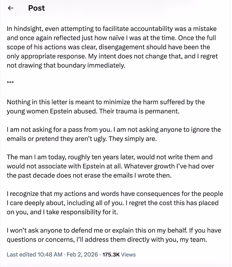Click the final paragraph about addressing questions
This screenshot has height=267, width=232.
click(x=114, y=235)
